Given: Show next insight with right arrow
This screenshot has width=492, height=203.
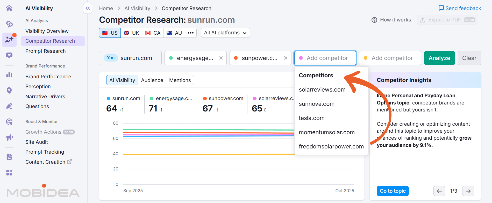Looking at the screenshot, I should (x=468, y=191).
